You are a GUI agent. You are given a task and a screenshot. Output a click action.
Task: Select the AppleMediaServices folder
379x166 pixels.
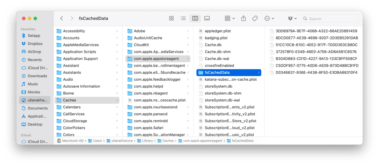(x=87, y=45)
